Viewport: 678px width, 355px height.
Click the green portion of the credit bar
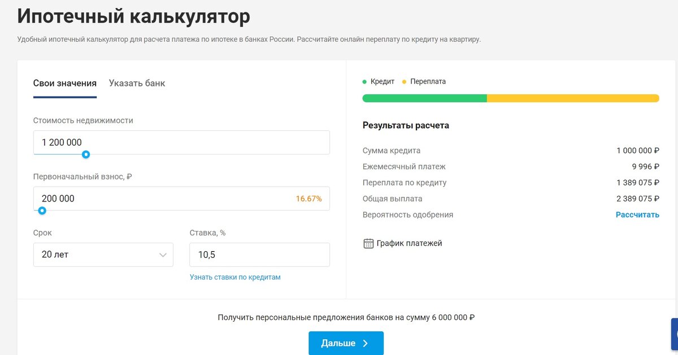(x=424, y=98)
